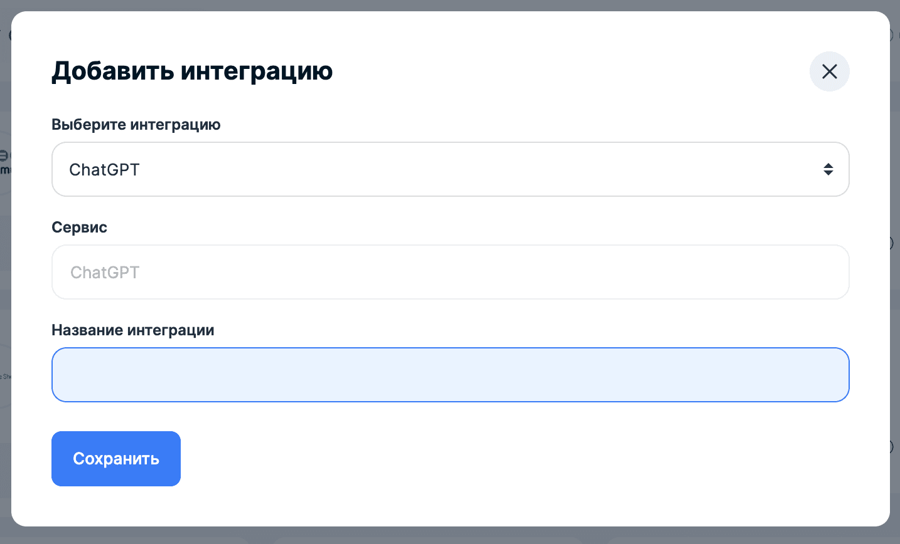Click the Сервис section heading
Image resolution: width=900 pixels, height=544 pixels.
pos(79,227)
